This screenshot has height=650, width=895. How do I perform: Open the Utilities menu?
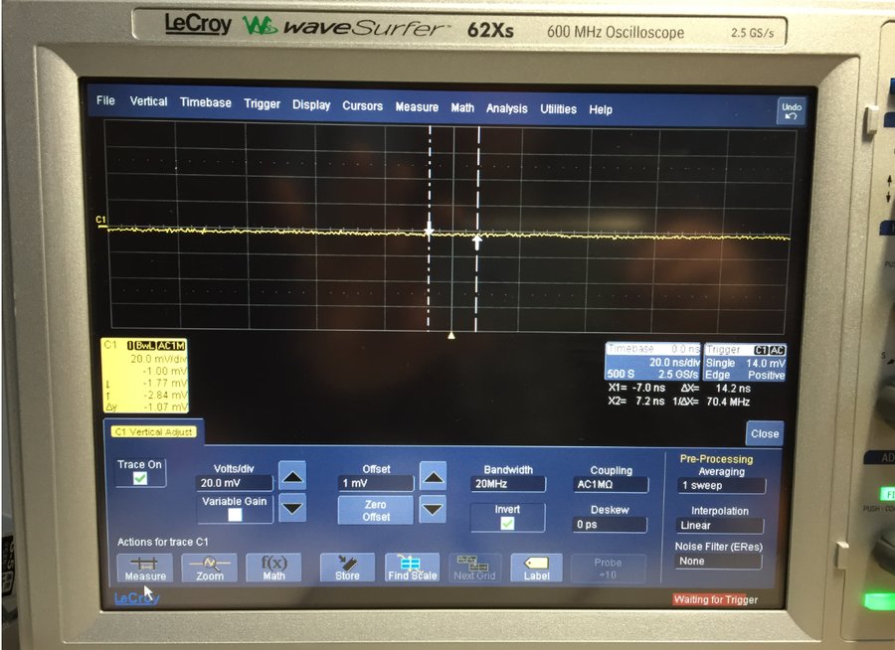click(x=558, y=109)
